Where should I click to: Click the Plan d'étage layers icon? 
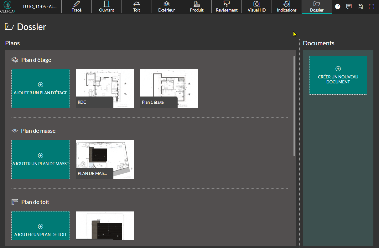pyautogui.click(x=15, y=60)
